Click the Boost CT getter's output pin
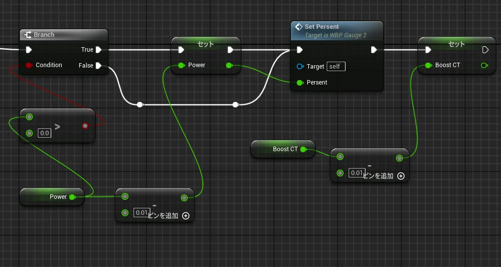 pyautogui.click(x=303, y=149)
